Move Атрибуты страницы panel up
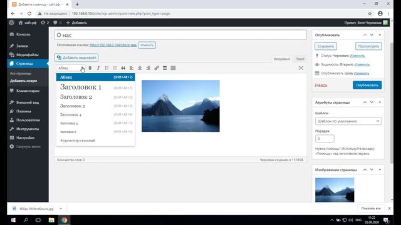 [x=365, y=102]
